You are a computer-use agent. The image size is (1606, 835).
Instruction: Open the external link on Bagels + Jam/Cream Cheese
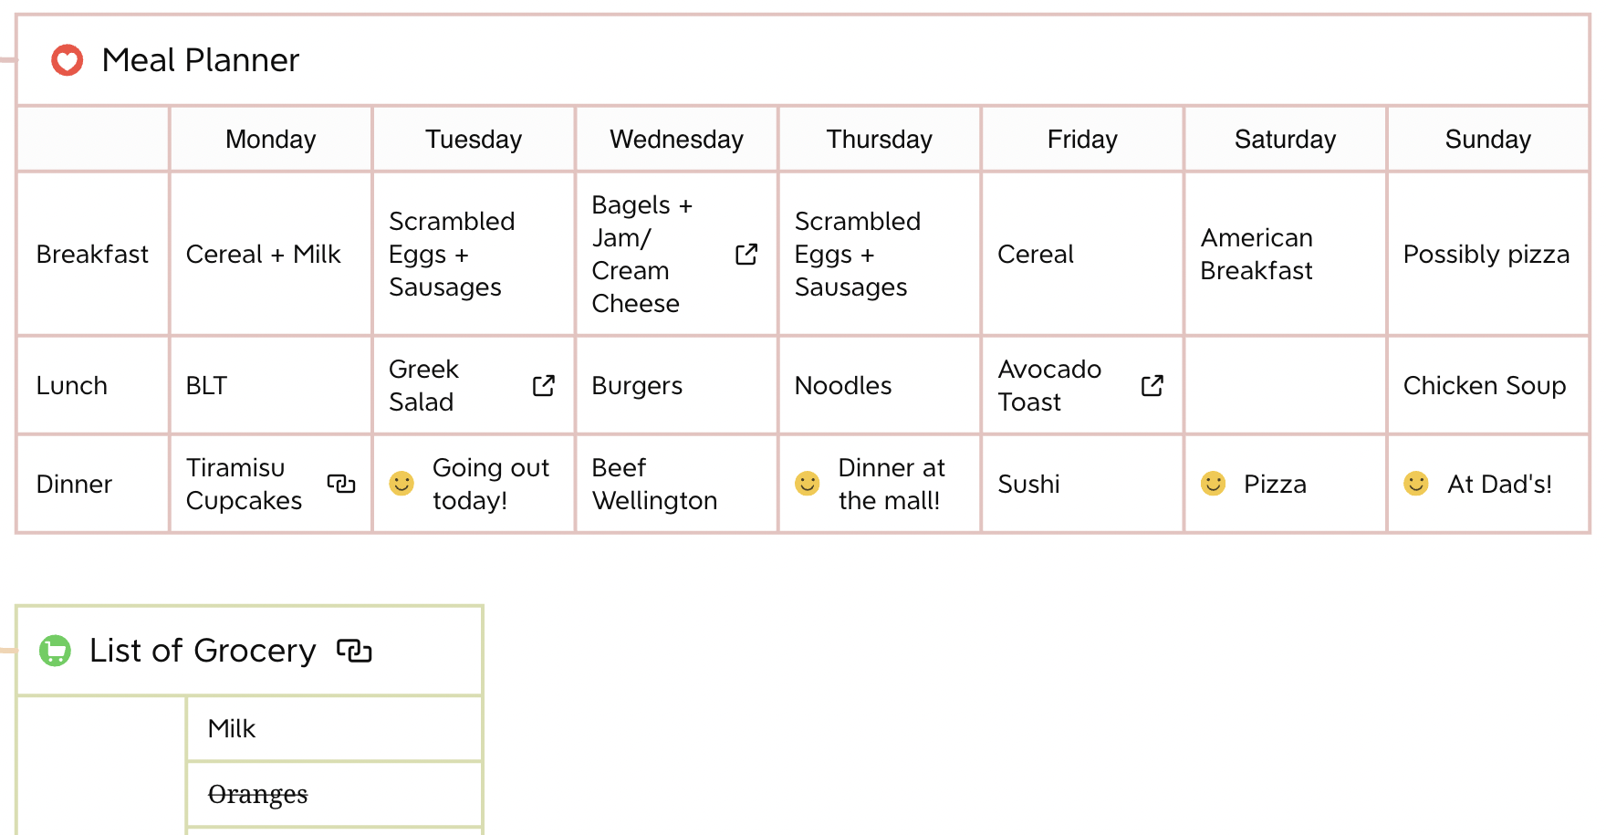tap(746, 255)
